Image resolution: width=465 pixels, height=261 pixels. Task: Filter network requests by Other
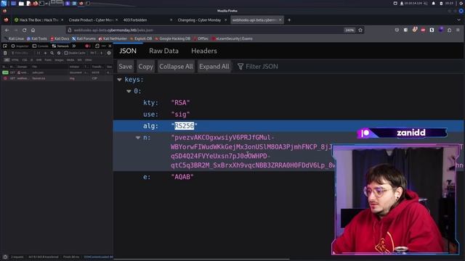point(89,60)
